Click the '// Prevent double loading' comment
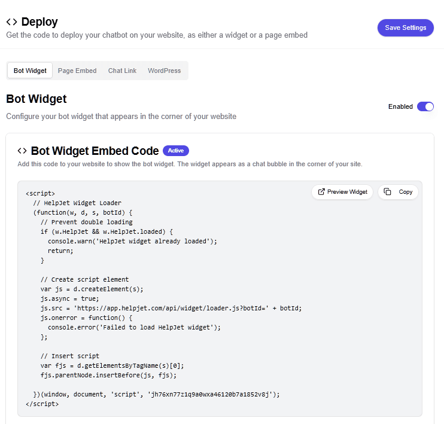This screenshot has height=424, width=444. click(86, 222)
